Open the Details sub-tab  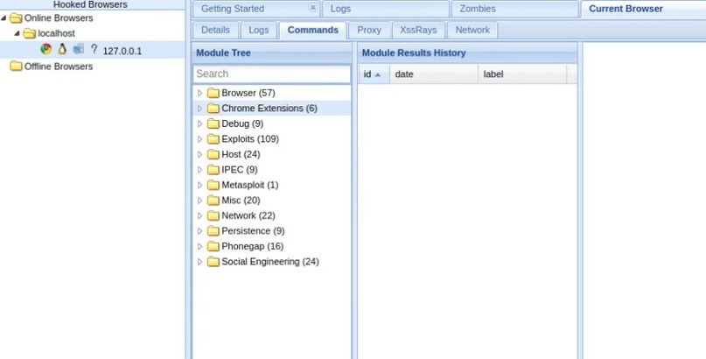[215, 30]
